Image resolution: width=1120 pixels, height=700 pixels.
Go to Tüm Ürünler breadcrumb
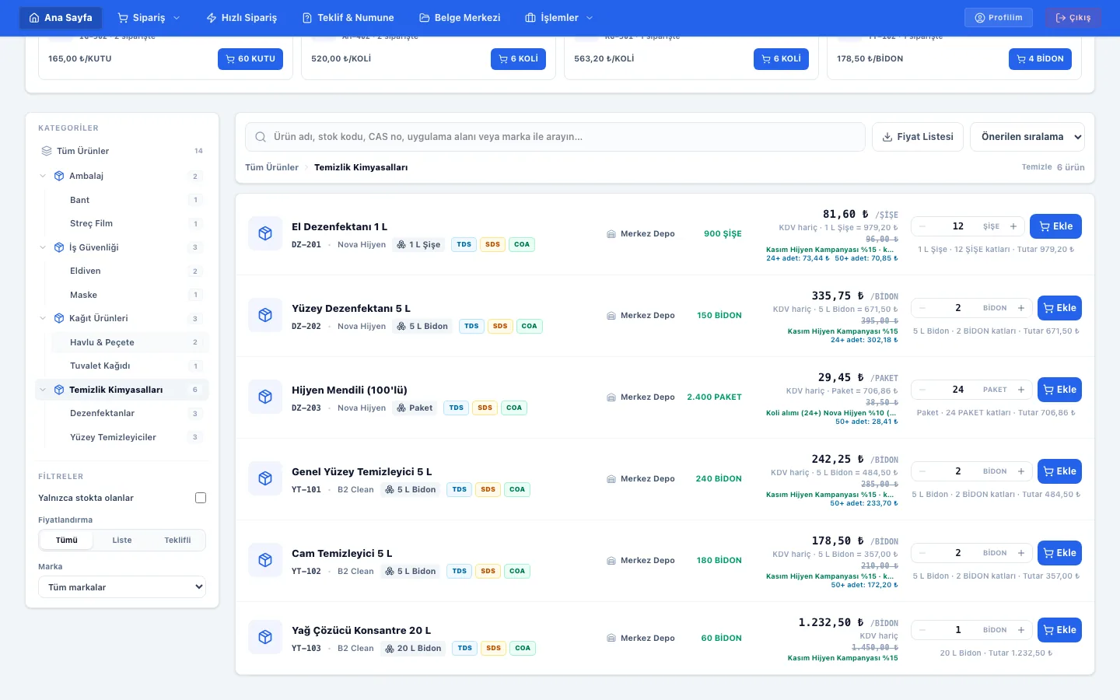(271, 167)
